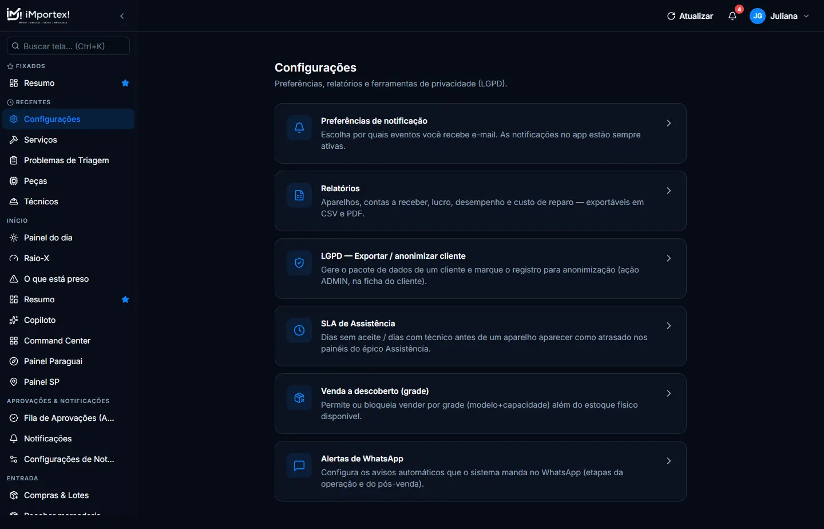Open LGPD Exportar card via its chevron
824x529 pixels.
pos(668,258)
